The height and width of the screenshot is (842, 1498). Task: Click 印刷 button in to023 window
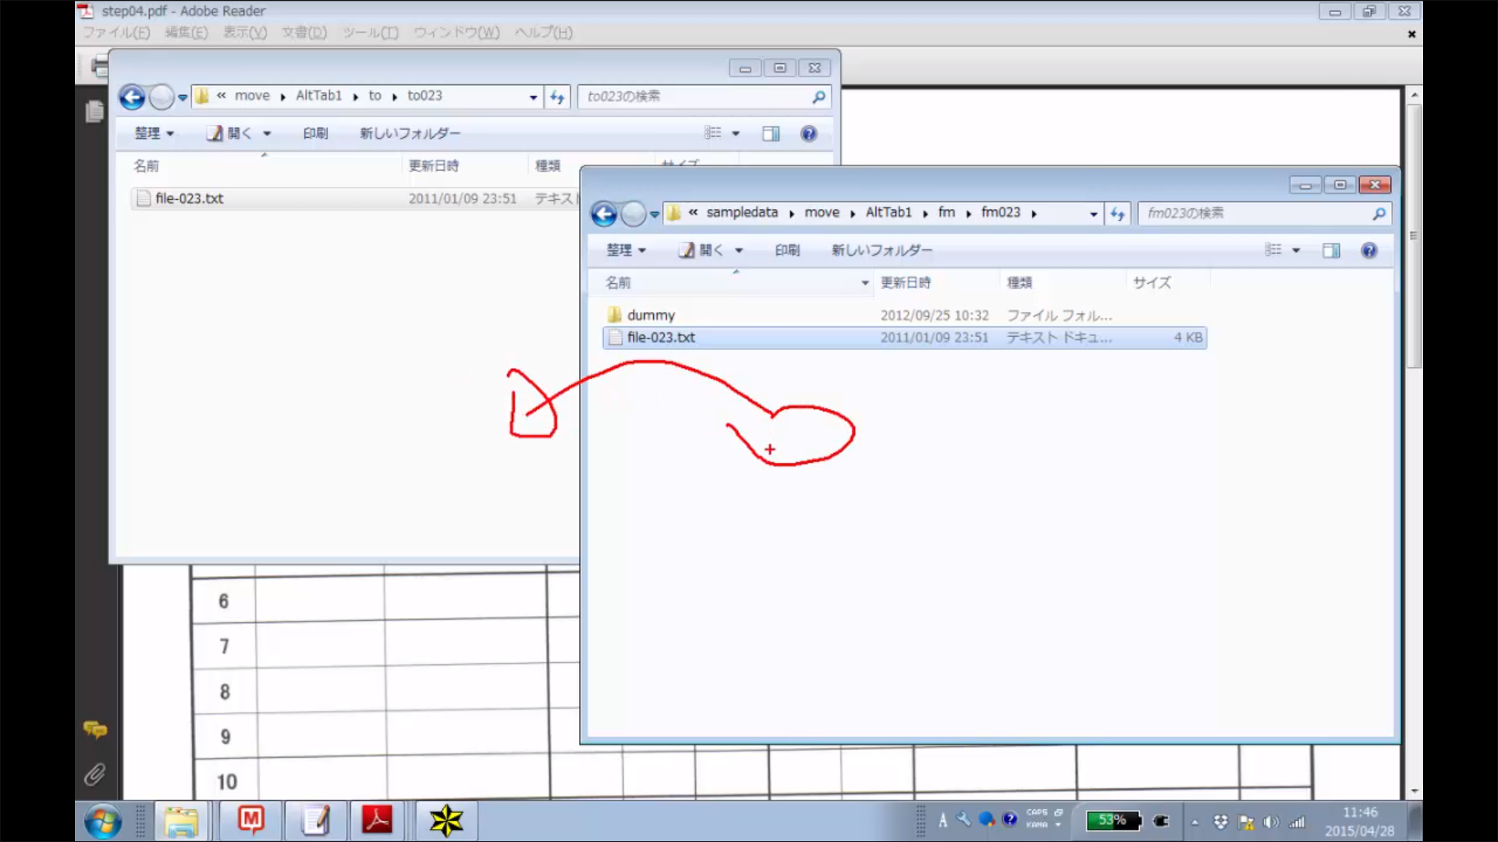point(315,133)
